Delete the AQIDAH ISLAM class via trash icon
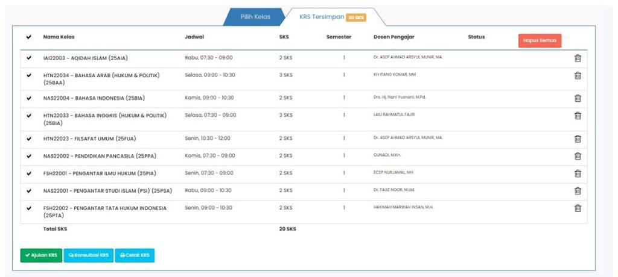 (578, 58)
